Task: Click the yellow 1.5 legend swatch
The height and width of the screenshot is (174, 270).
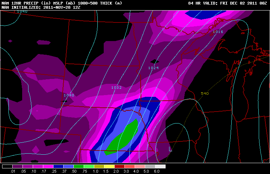Action: point(109,166)
